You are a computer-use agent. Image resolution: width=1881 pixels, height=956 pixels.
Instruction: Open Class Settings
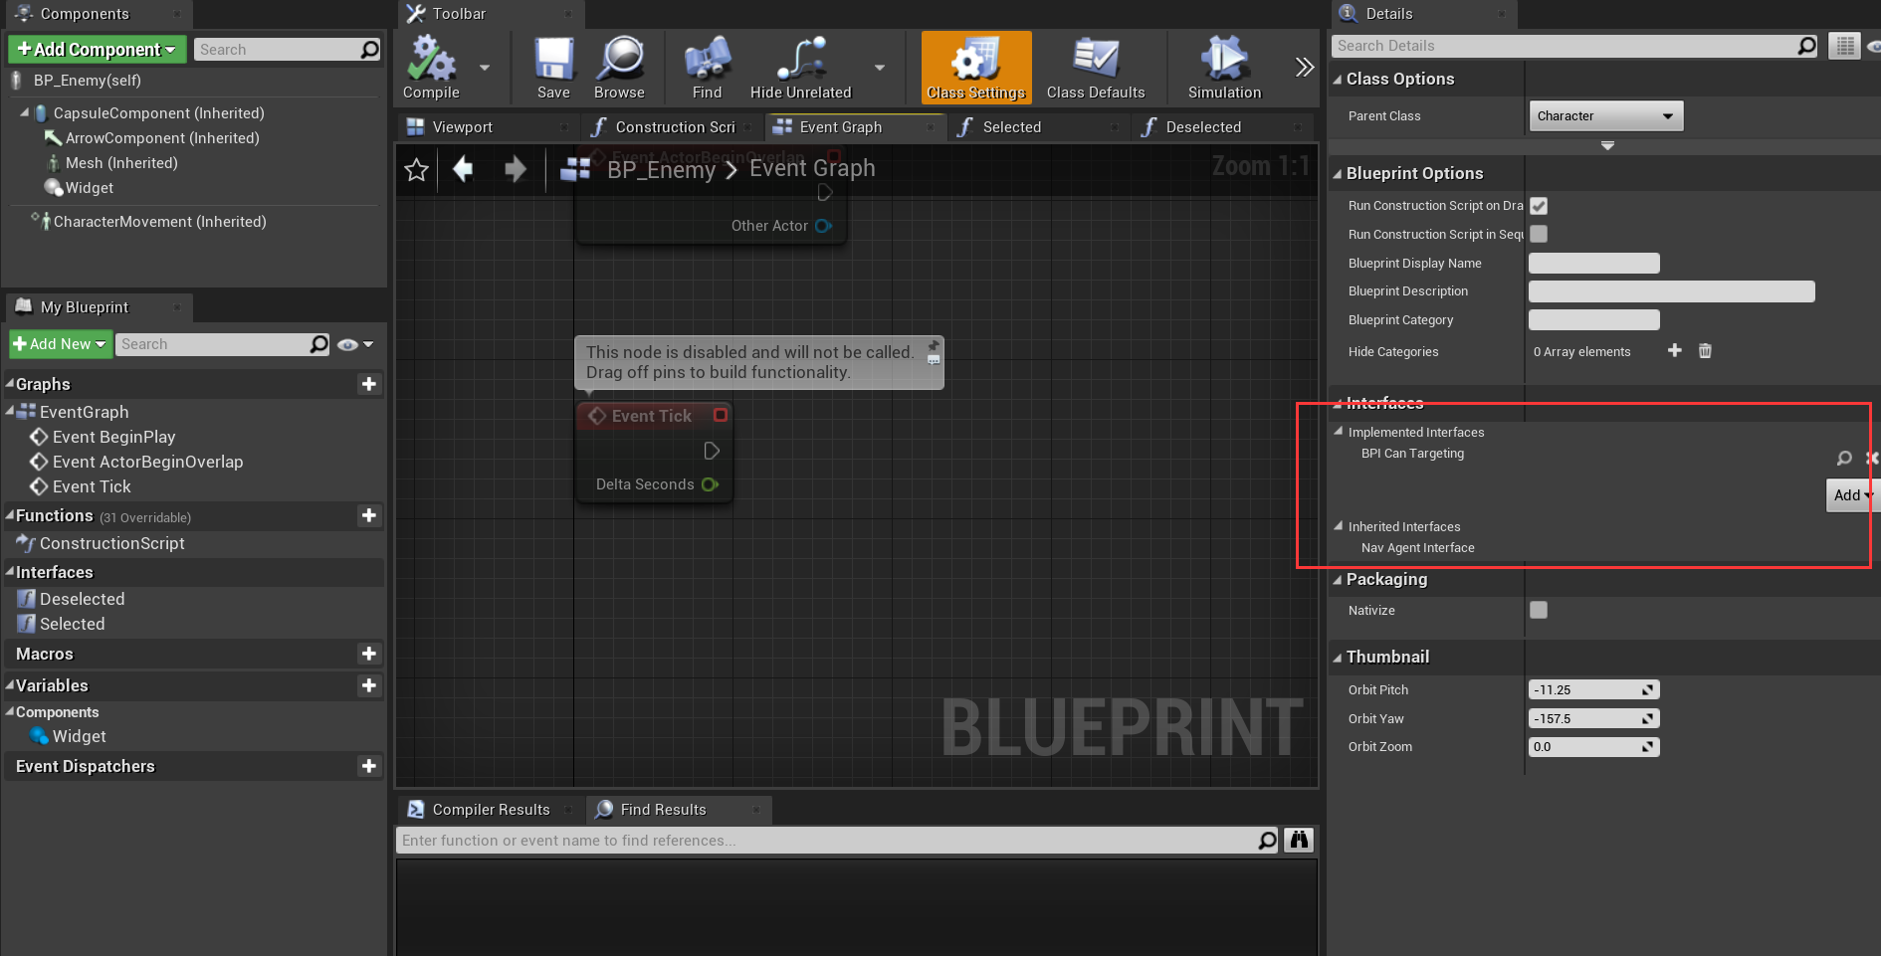[975, 68]
